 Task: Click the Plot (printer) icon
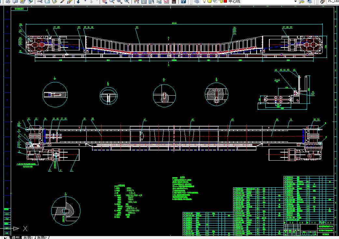[8, 1]
